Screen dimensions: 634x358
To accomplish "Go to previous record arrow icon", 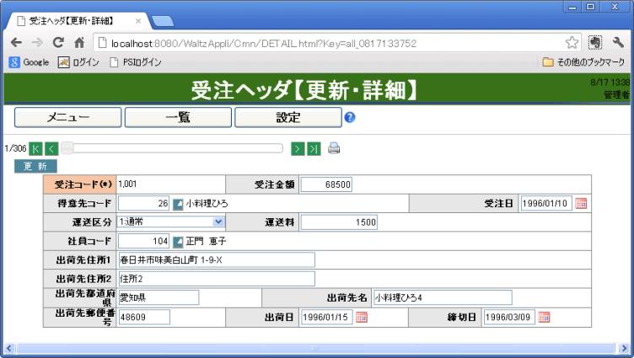I will (x=51, y=148).
